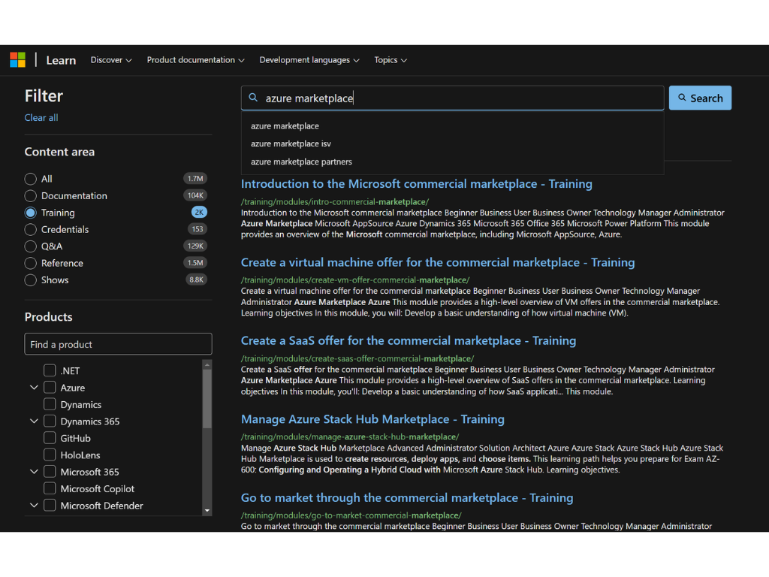Click the /training/modules/manage-azure-stack-hub-marketplace/ URL text
The image size is (769, 577).
pyautogui.click(x=350, y=437)
